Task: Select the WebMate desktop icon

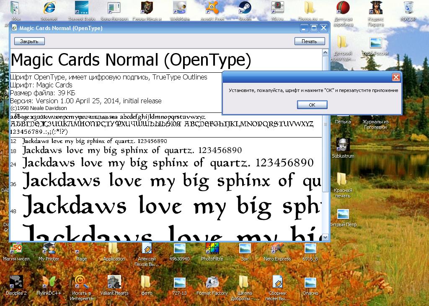Action: (180, 8)
